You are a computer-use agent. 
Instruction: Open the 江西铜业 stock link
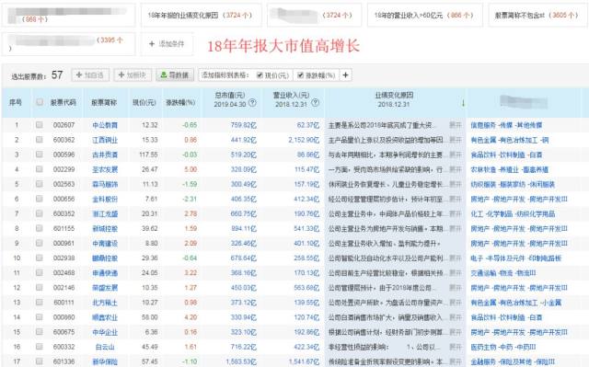click(x=105, y=140)
